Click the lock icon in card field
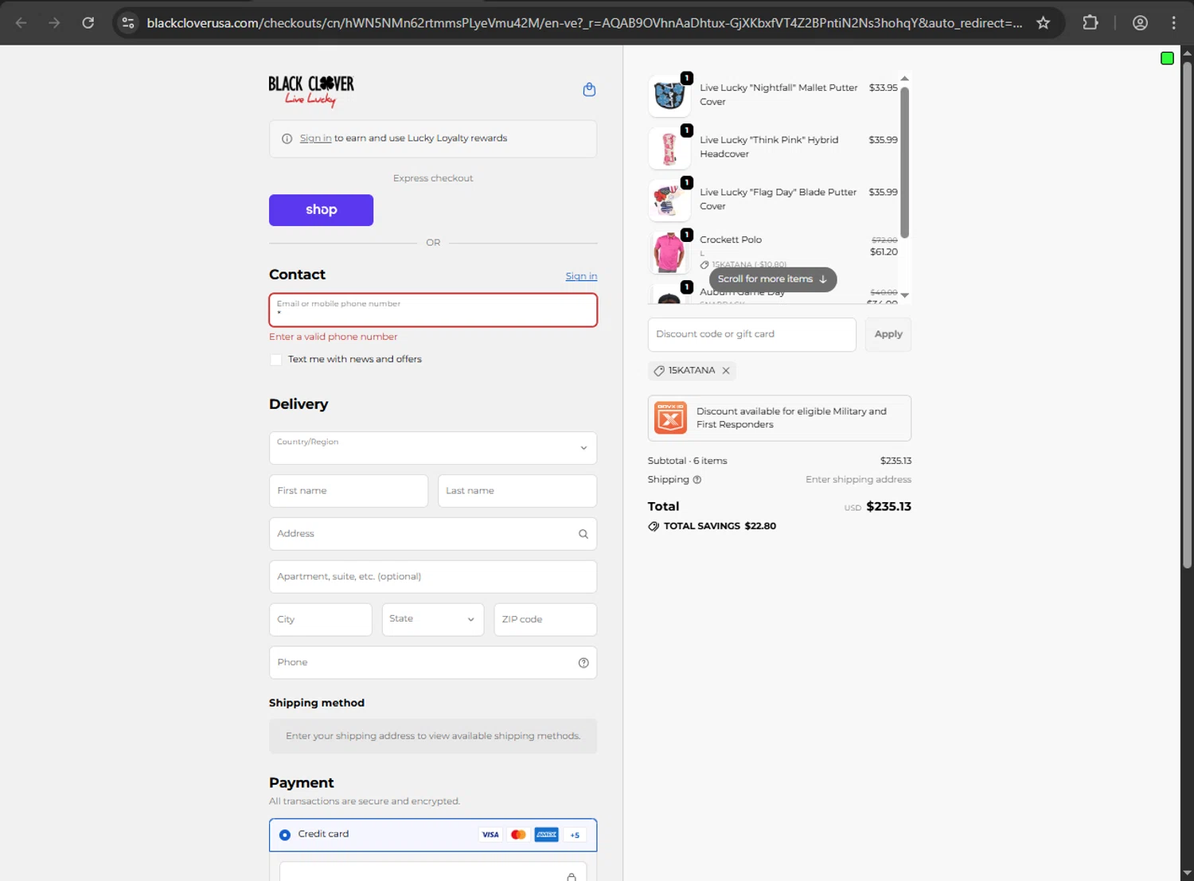This screenshot has height=881, width=1194. 572,876
